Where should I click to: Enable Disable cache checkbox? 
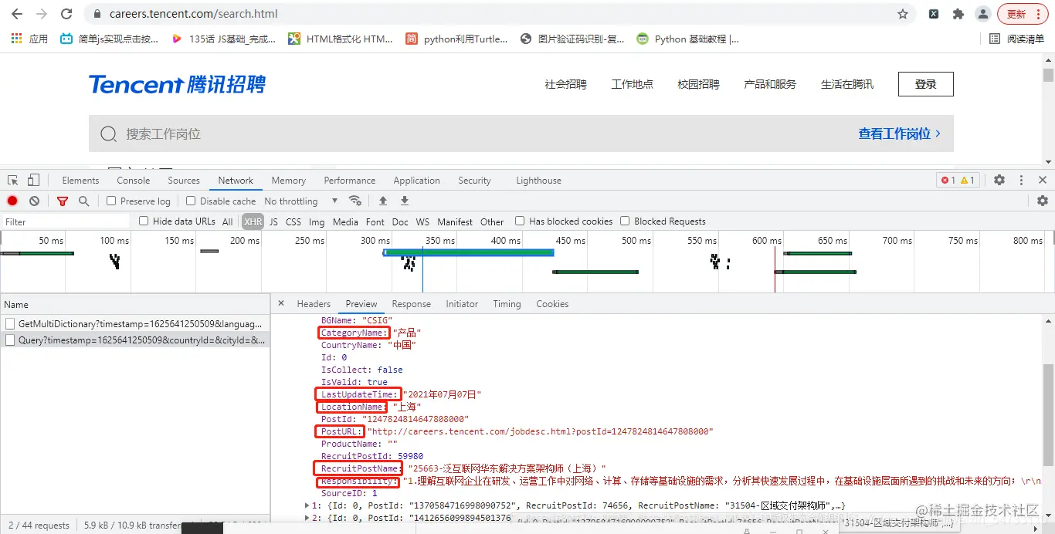pyautogui.click(x=191, y=201)
